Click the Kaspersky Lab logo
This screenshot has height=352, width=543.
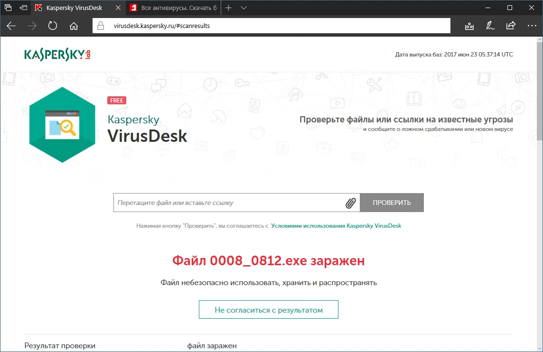[56, 54]
